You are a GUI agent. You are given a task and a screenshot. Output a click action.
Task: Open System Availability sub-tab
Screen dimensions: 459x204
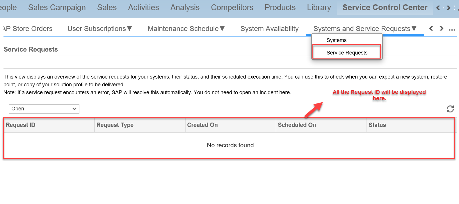(x=269, y=29)
